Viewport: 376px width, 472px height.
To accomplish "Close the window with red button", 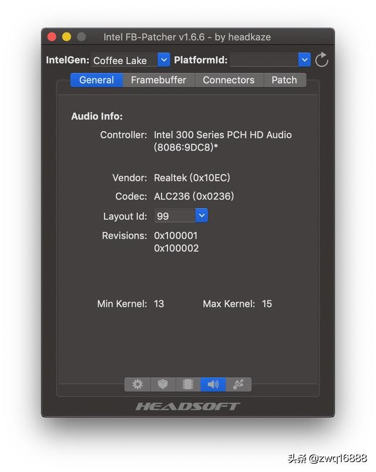I will click(52, 36).
